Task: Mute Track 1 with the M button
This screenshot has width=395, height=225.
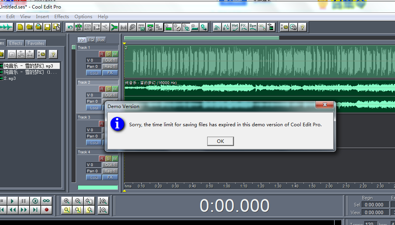Action: 115,54
